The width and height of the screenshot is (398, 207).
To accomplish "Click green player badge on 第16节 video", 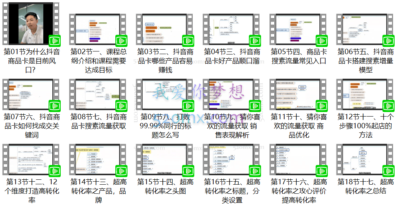I will pyautogui.click(x=255, y=171).
